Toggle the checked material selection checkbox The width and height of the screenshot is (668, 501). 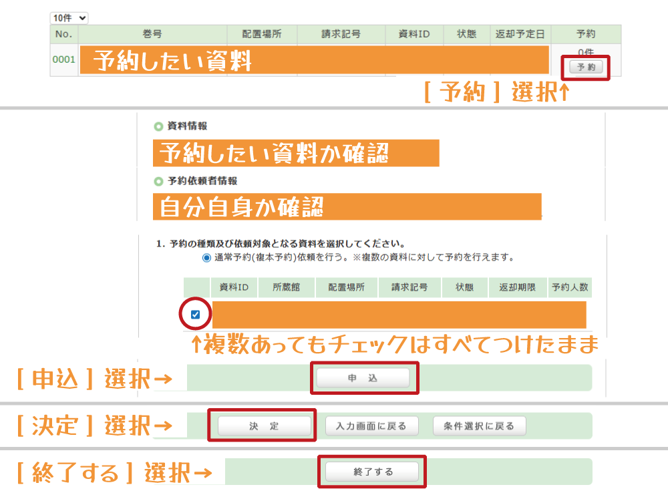[x=196, y=315]
